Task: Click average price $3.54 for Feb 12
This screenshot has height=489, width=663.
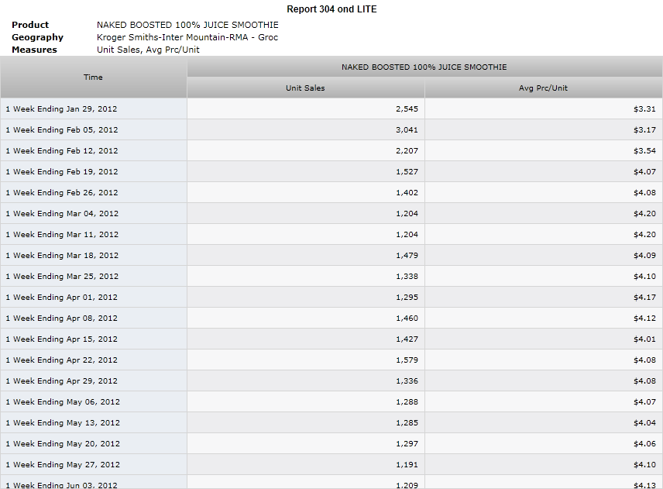Action: click(x=644, y=150)
